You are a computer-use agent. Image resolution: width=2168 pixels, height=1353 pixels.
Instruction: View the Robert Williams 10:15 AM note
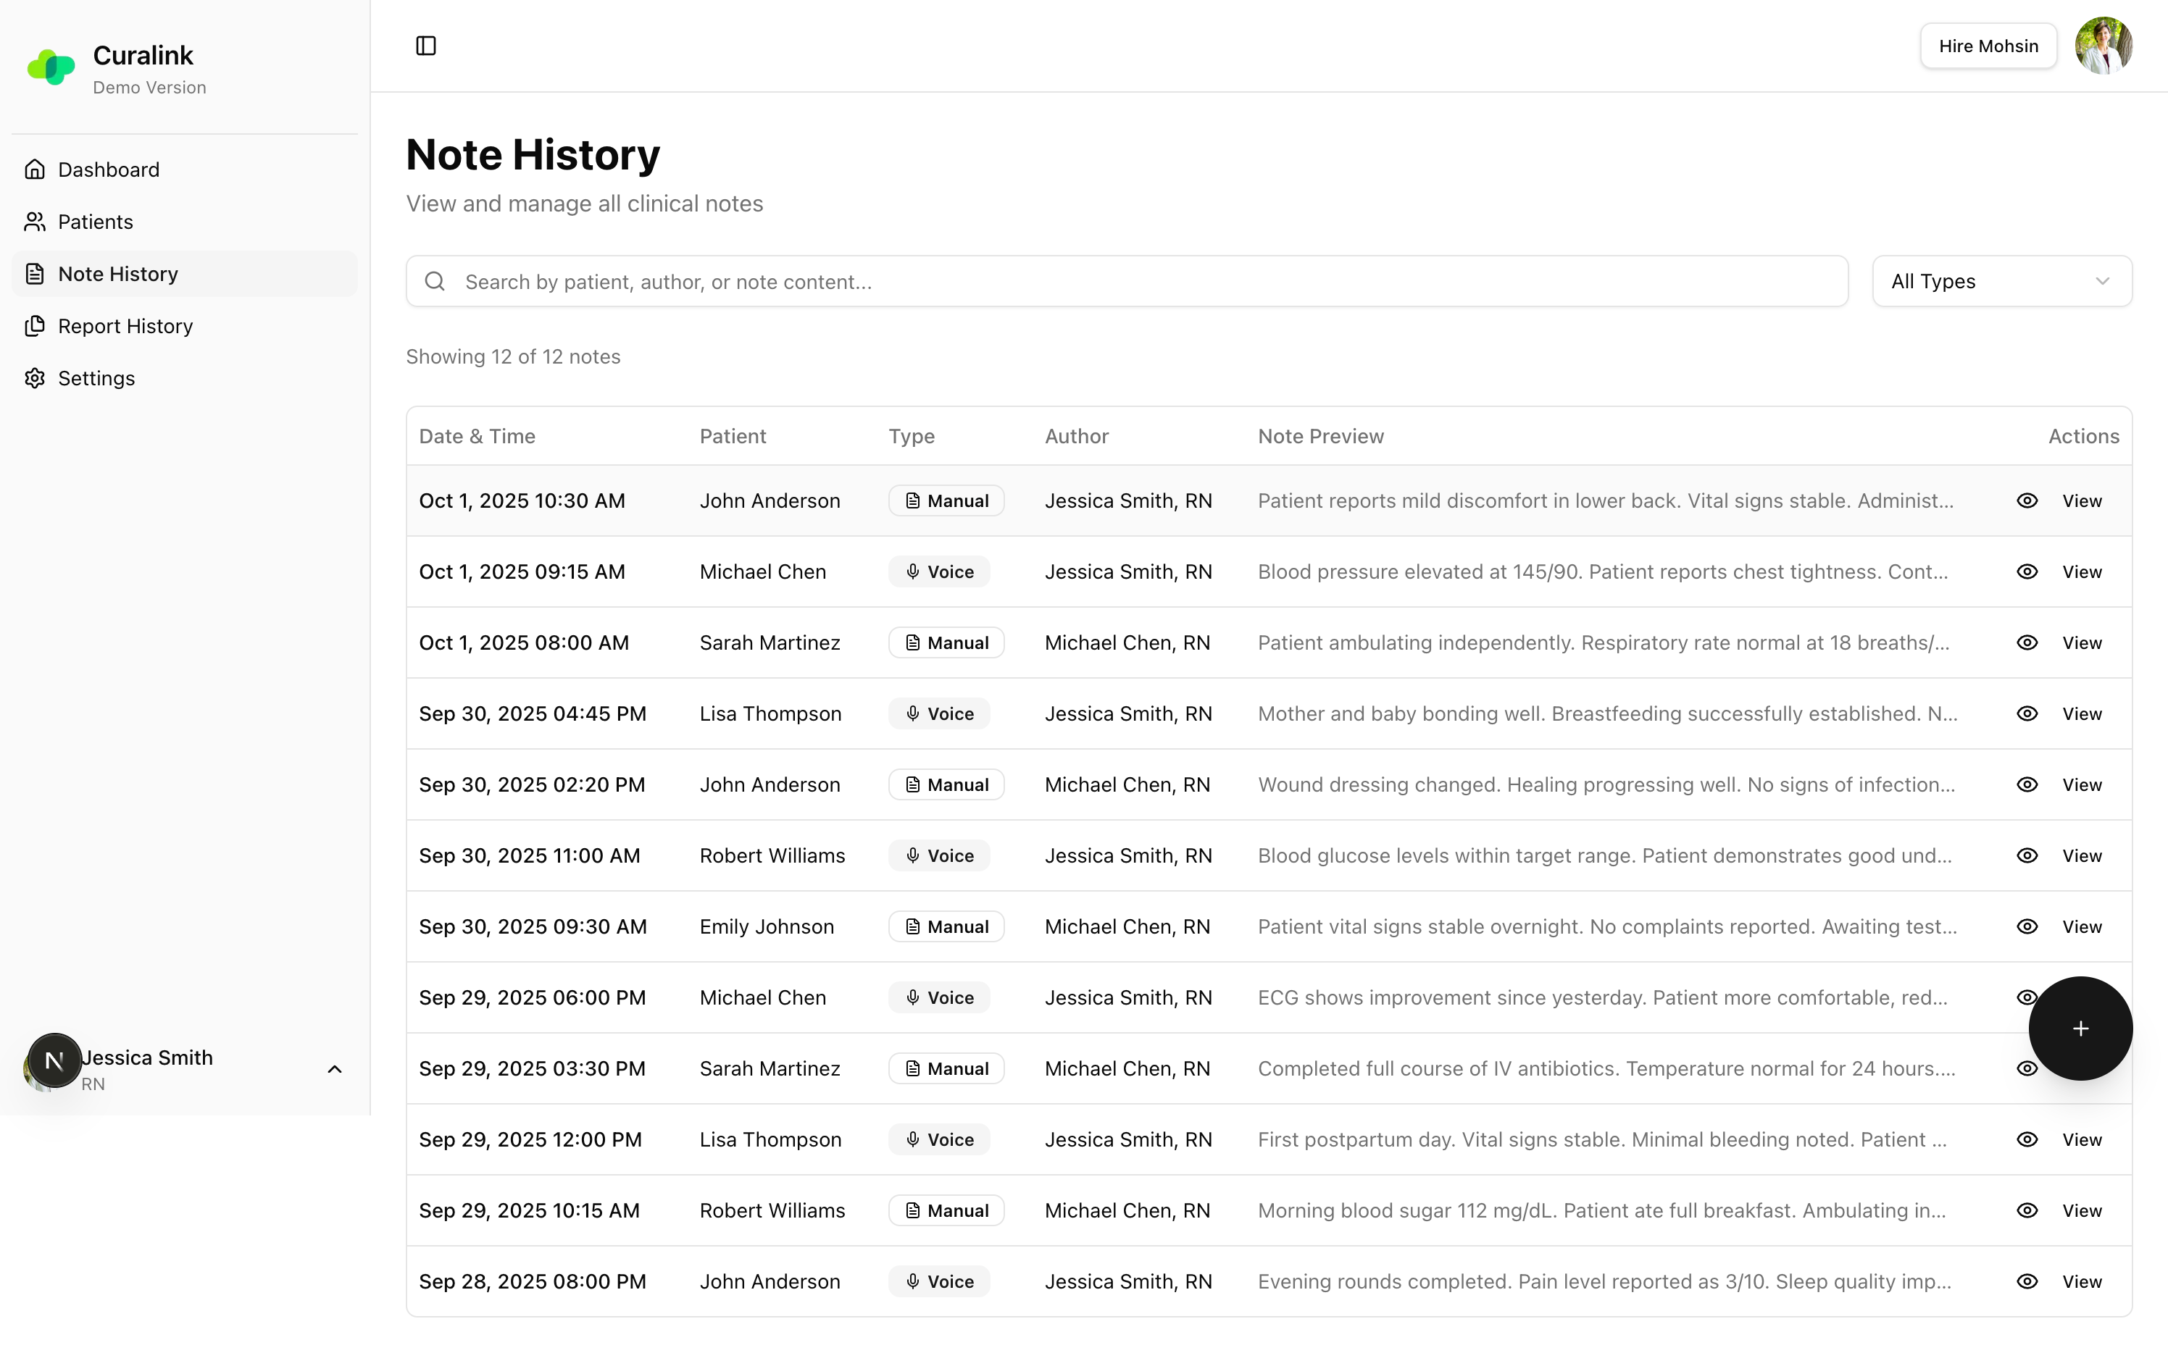(x=2080, y=1211)
